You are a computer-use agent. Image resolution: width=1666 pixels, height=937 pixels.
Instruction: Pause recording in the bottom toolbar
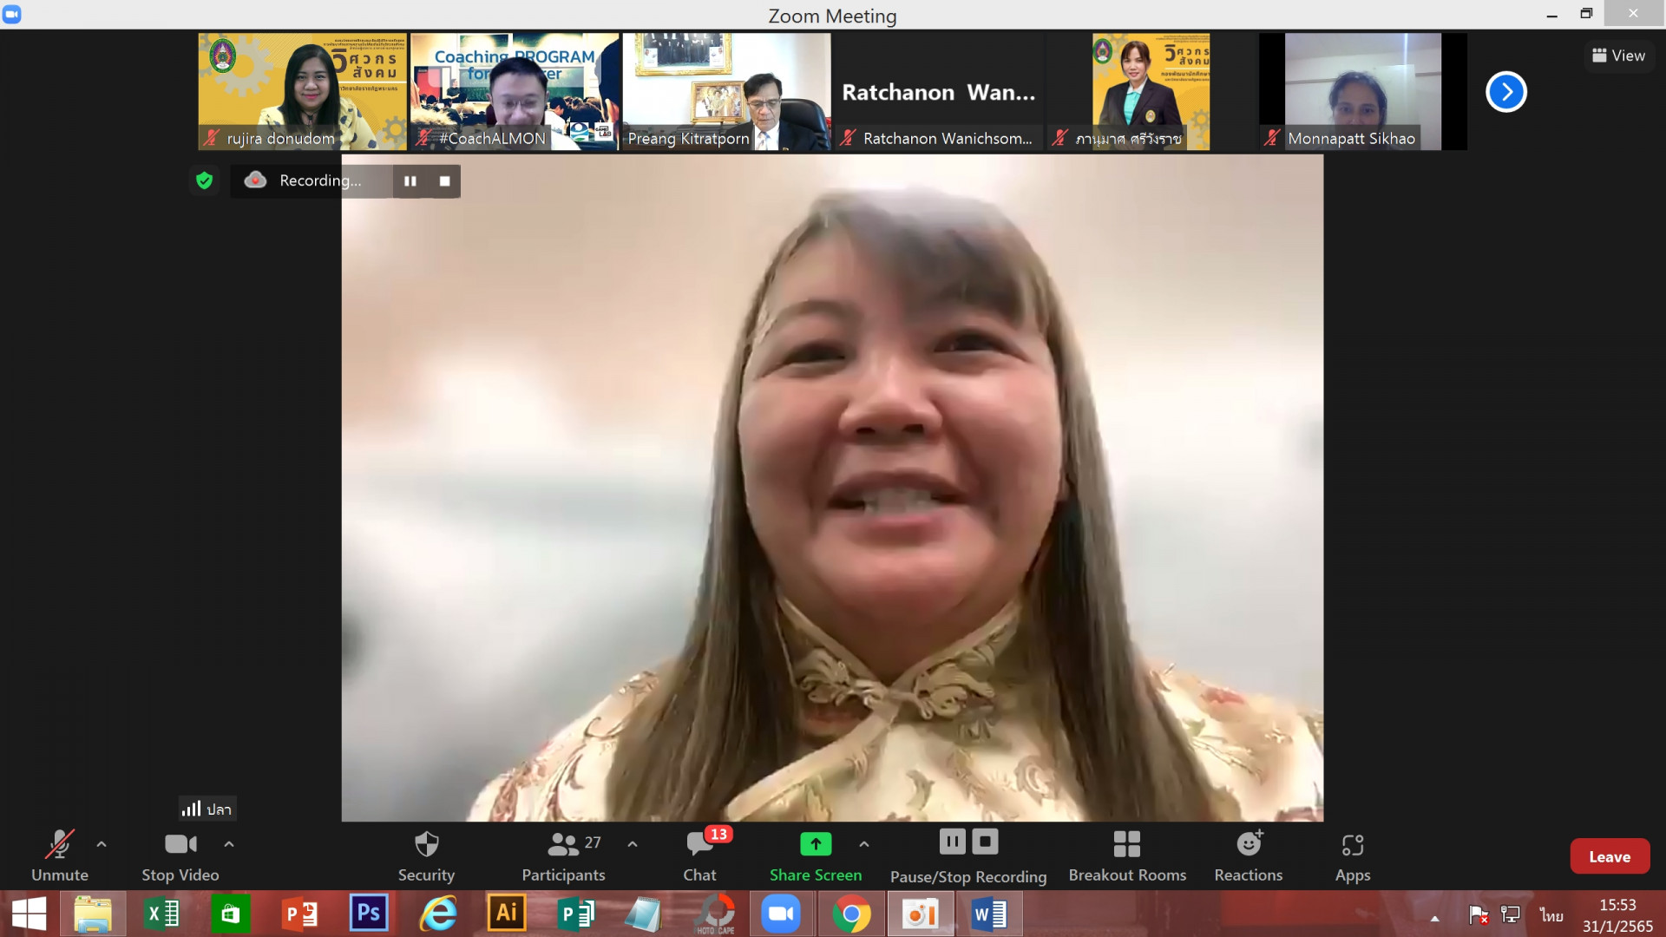[952, 842]
